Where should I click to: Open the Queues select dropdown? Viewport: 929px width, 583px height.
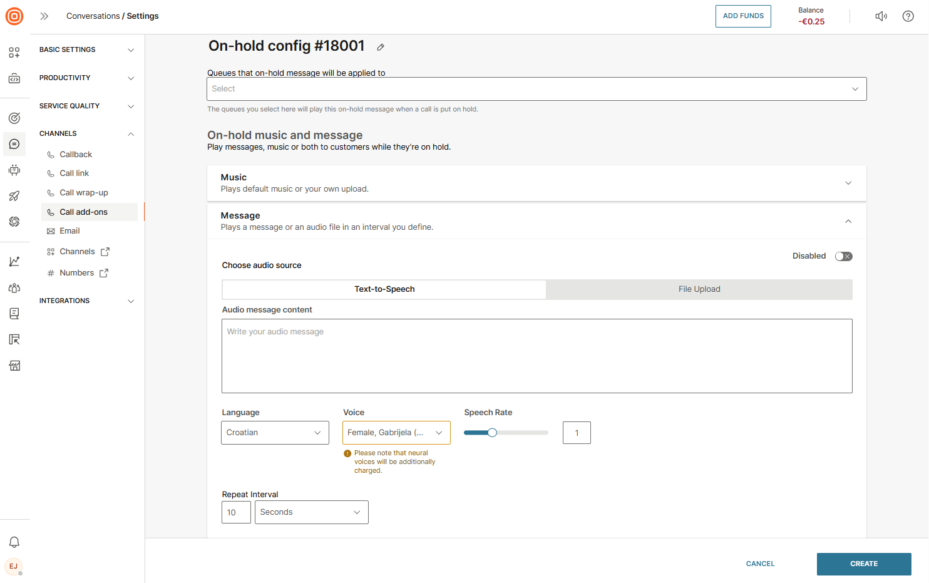(x=536, y=89)
